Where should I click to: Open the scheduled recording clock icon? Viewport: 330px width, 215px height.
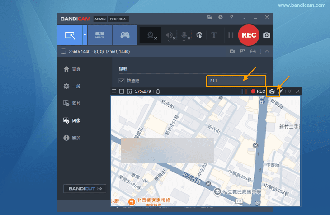pos(221,18)
